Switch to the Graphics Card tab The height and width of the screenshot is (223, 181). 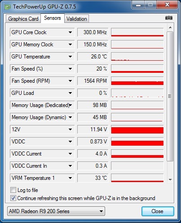pyautogui.click(x=23, y=19)
